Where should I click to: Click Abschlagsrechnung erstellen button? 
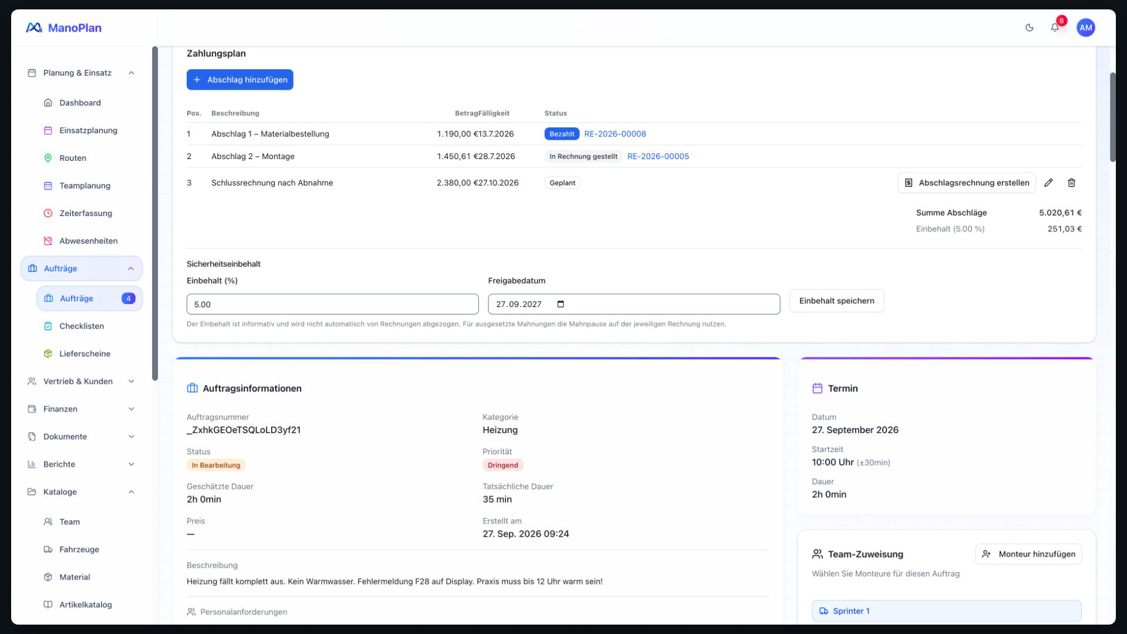966,183
